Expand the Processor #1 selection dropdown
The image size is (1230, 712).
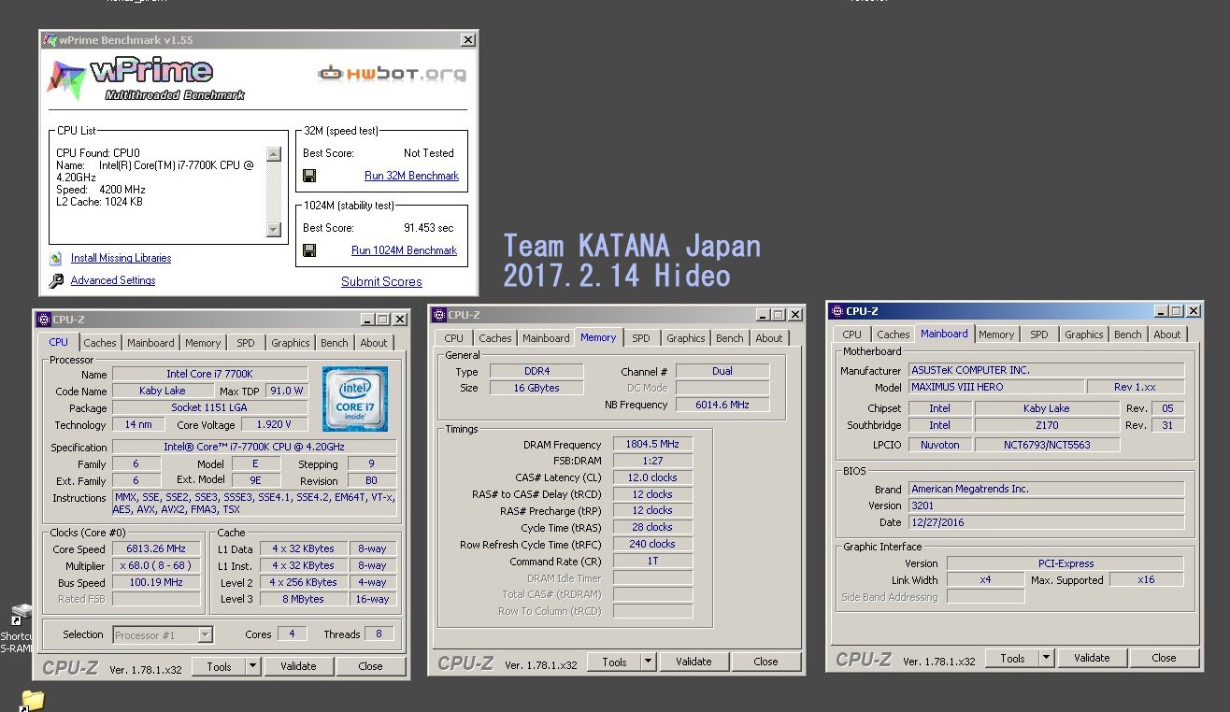pos(206,635)
